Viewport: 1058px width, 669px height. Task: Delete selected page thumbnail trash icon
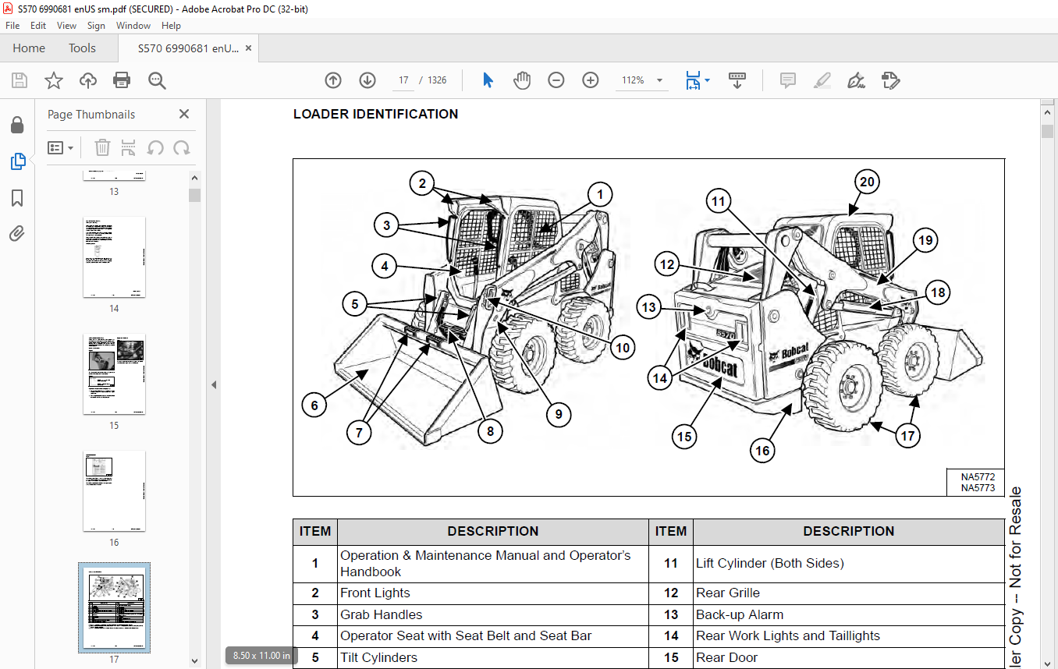click(102, 147)
